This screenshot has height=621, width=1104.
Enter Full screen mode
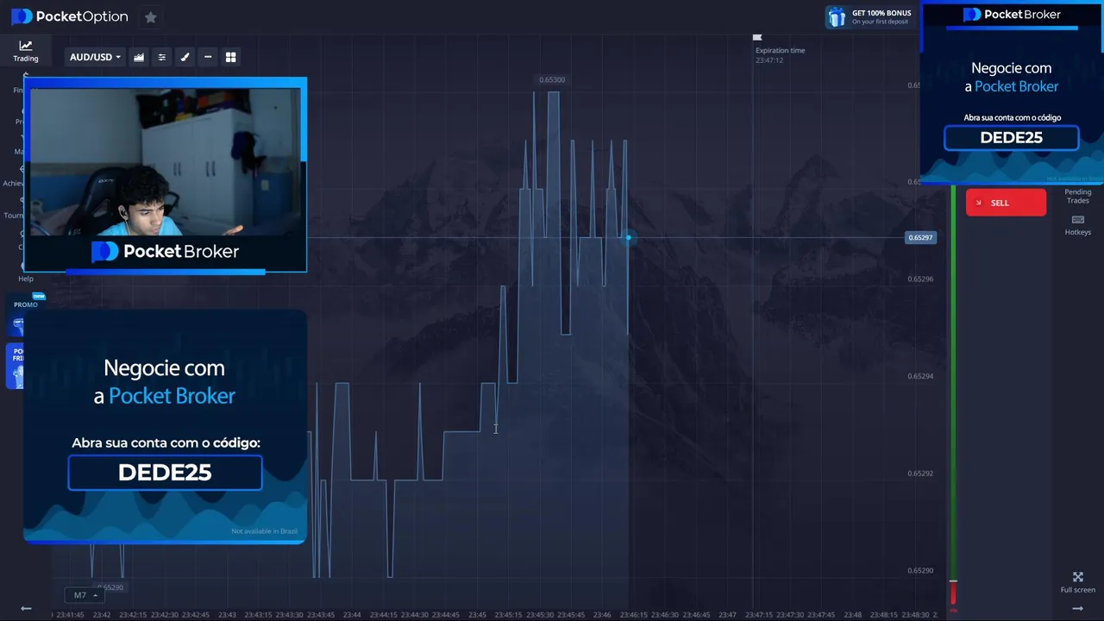1078,582
